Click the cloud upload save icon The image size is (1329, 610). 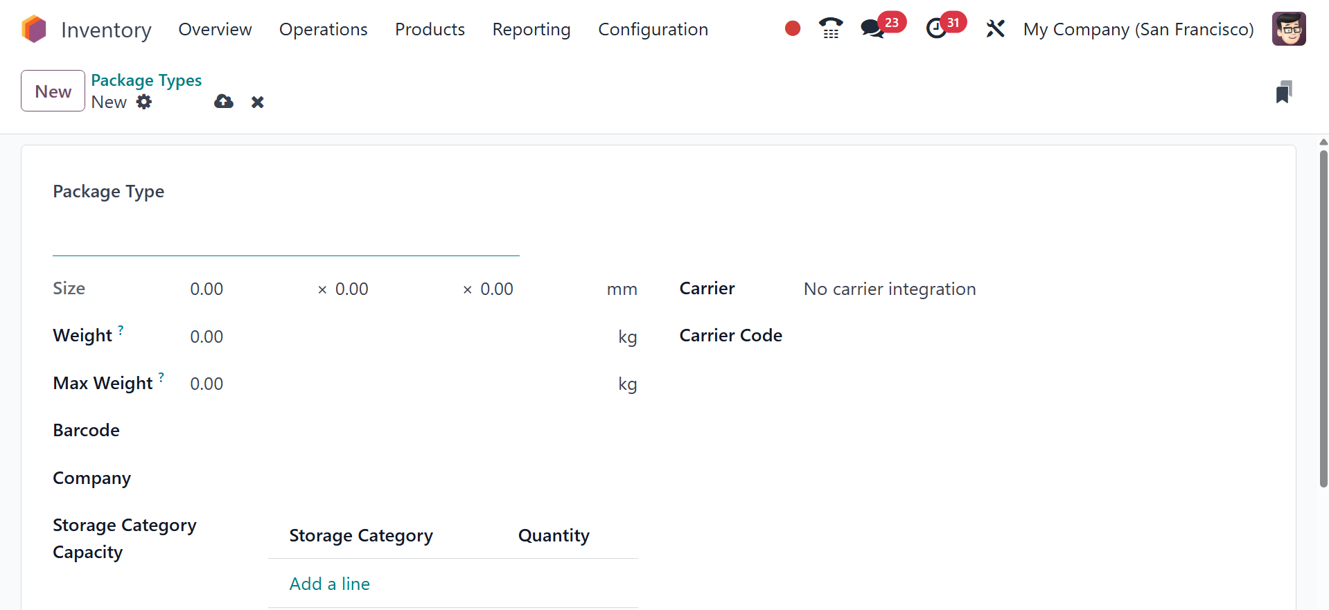224,102
